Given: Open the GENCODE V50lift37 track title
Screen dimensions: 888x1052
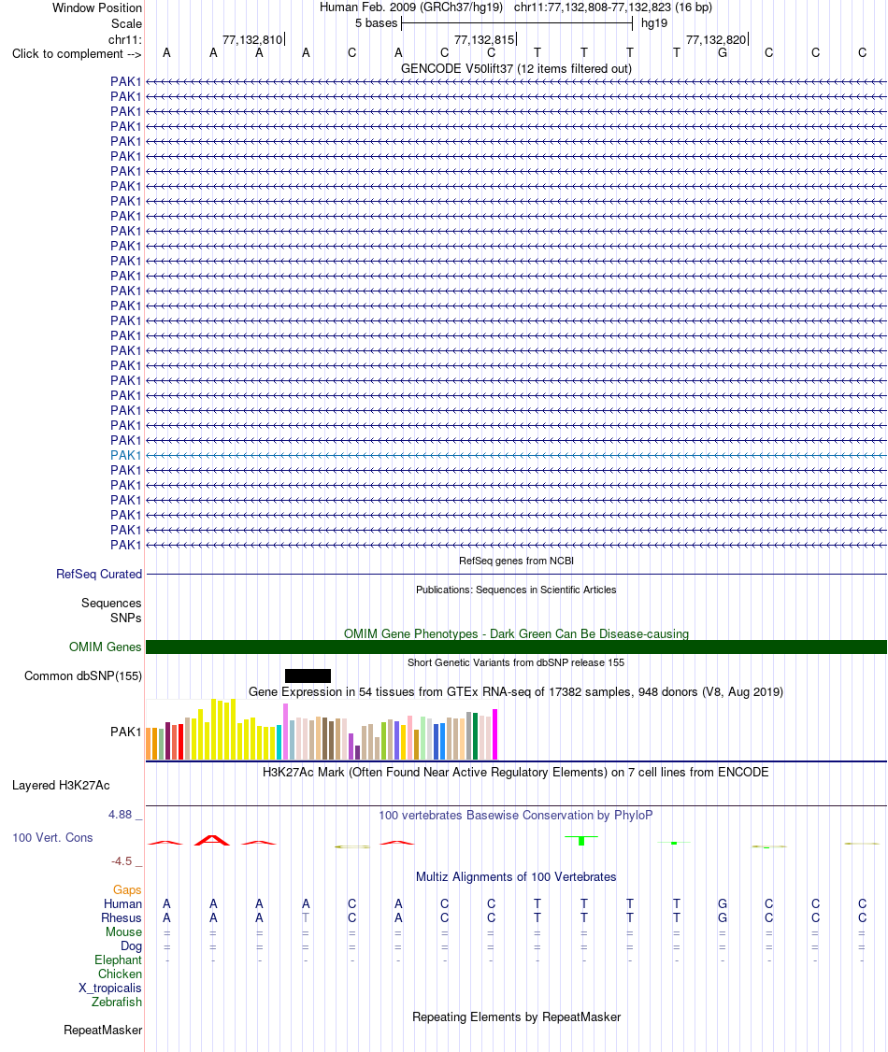Looking at the screenshot, I should [516, 68].
